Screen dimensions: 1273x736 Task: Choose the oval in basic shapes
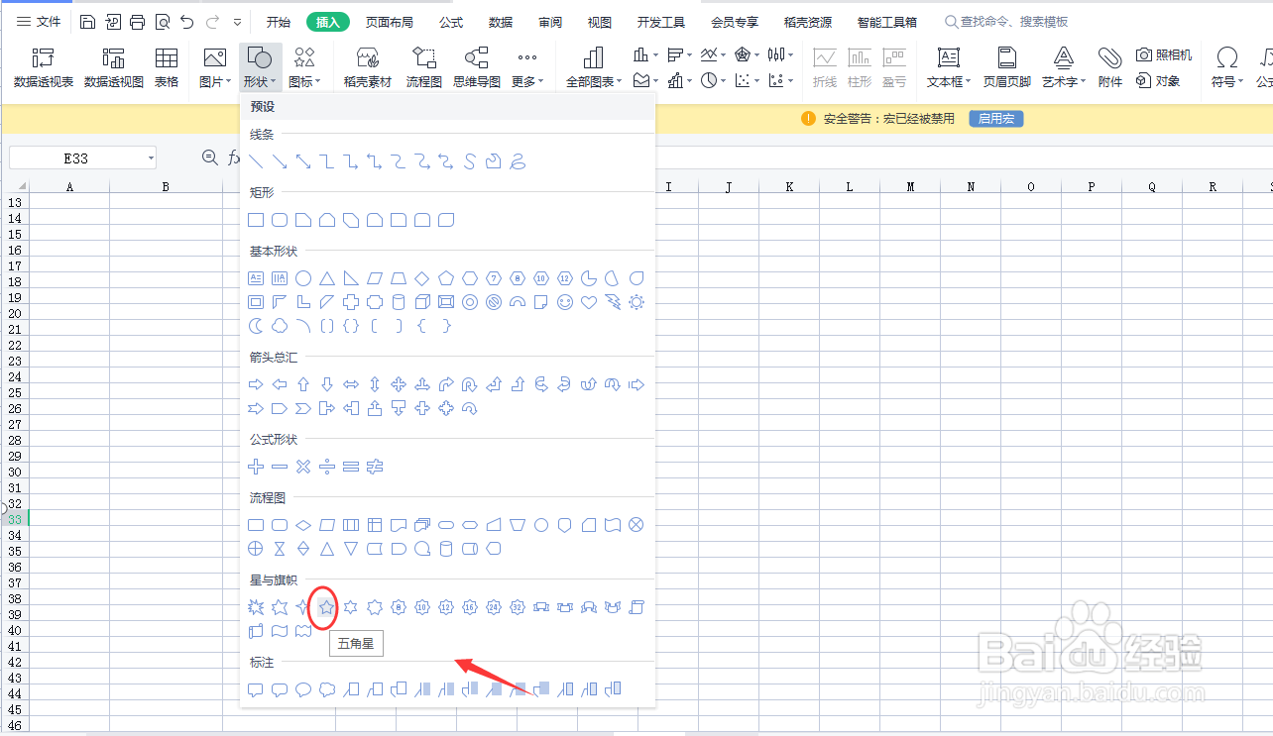click(x=303, y=278)
